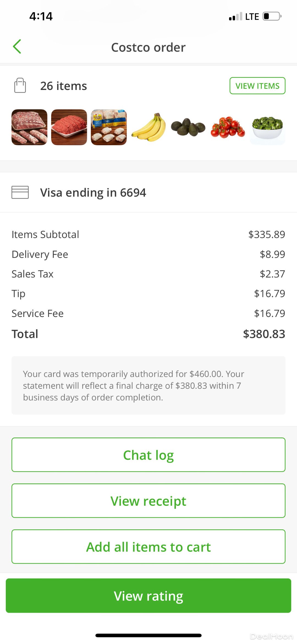Open the tomatoes item thumbnail
The width and height of the screenshot is (297, 643).
click(x=228, y=127)
